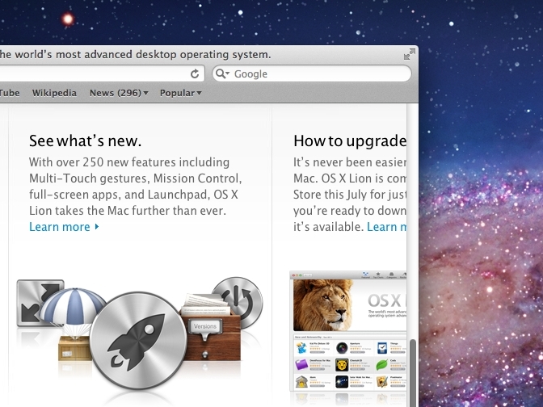Click the Mac App Store lion screenshot

click(x=348, y=332)
